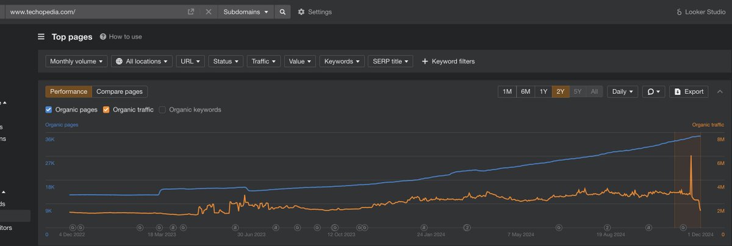Select the 1M time range

click(507, 91)
